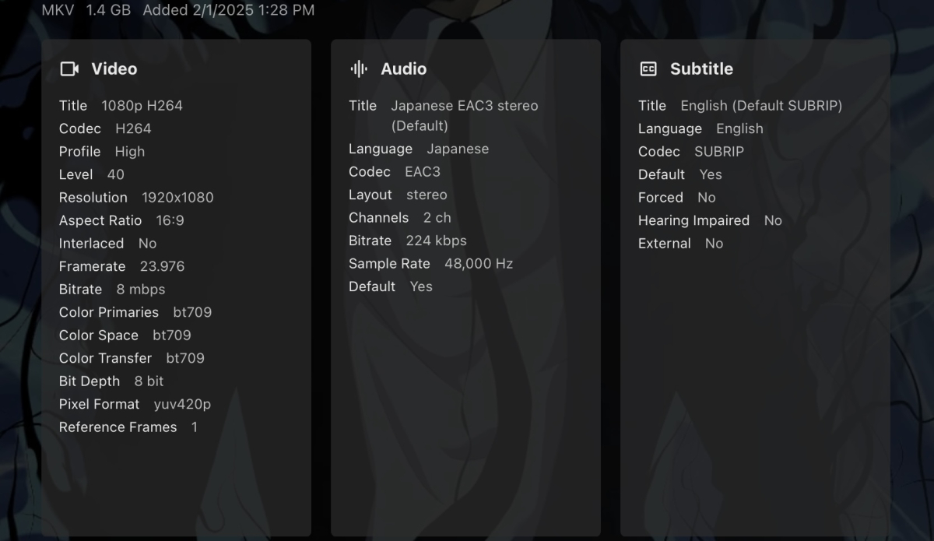Select the Subtitle section heading
This screenshot has height=541, width=934.
tap(701, 69)
